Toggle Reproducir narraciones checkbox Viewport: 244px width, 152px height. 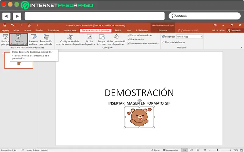click(x=128, y=35)
